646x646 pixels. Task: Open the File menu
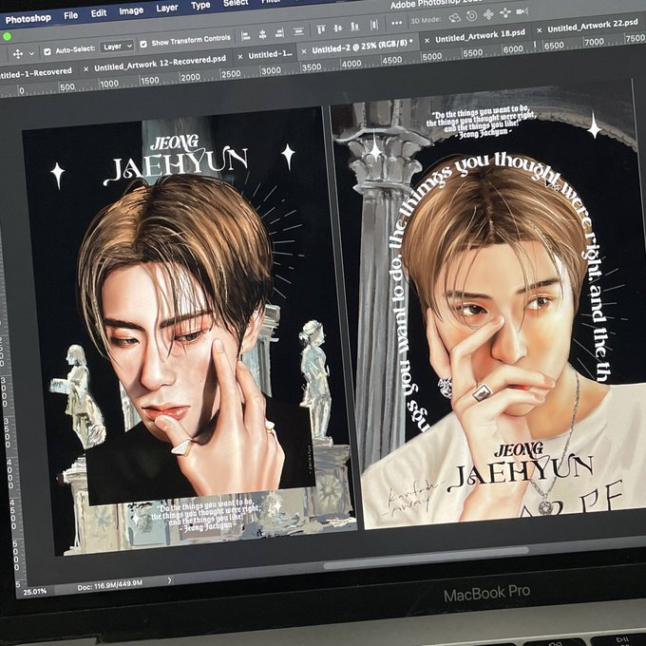(71, 15)
